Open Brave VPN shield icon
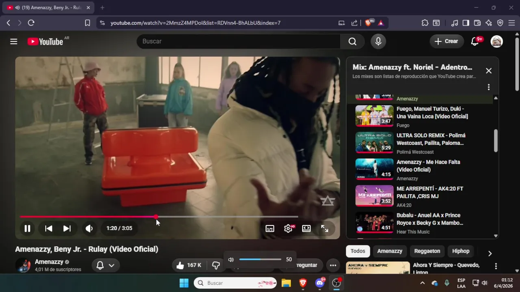This screenshot has width=520, height=292. pyautogui.click(x=500, y=23)
